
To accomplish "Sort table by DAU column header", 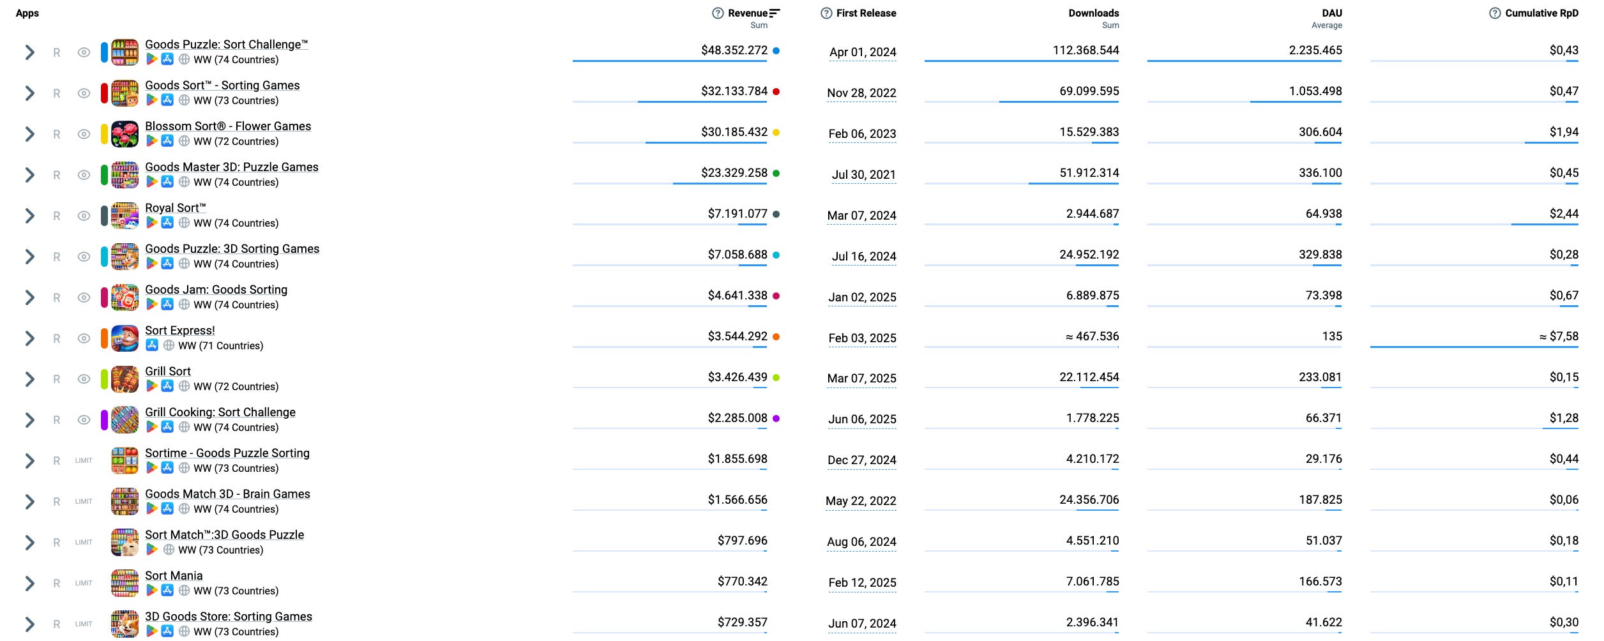I will click(x=1332, y=13).
